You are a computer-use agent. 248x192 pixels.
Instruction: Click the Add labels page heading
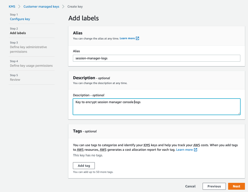(x=84, y=18)
